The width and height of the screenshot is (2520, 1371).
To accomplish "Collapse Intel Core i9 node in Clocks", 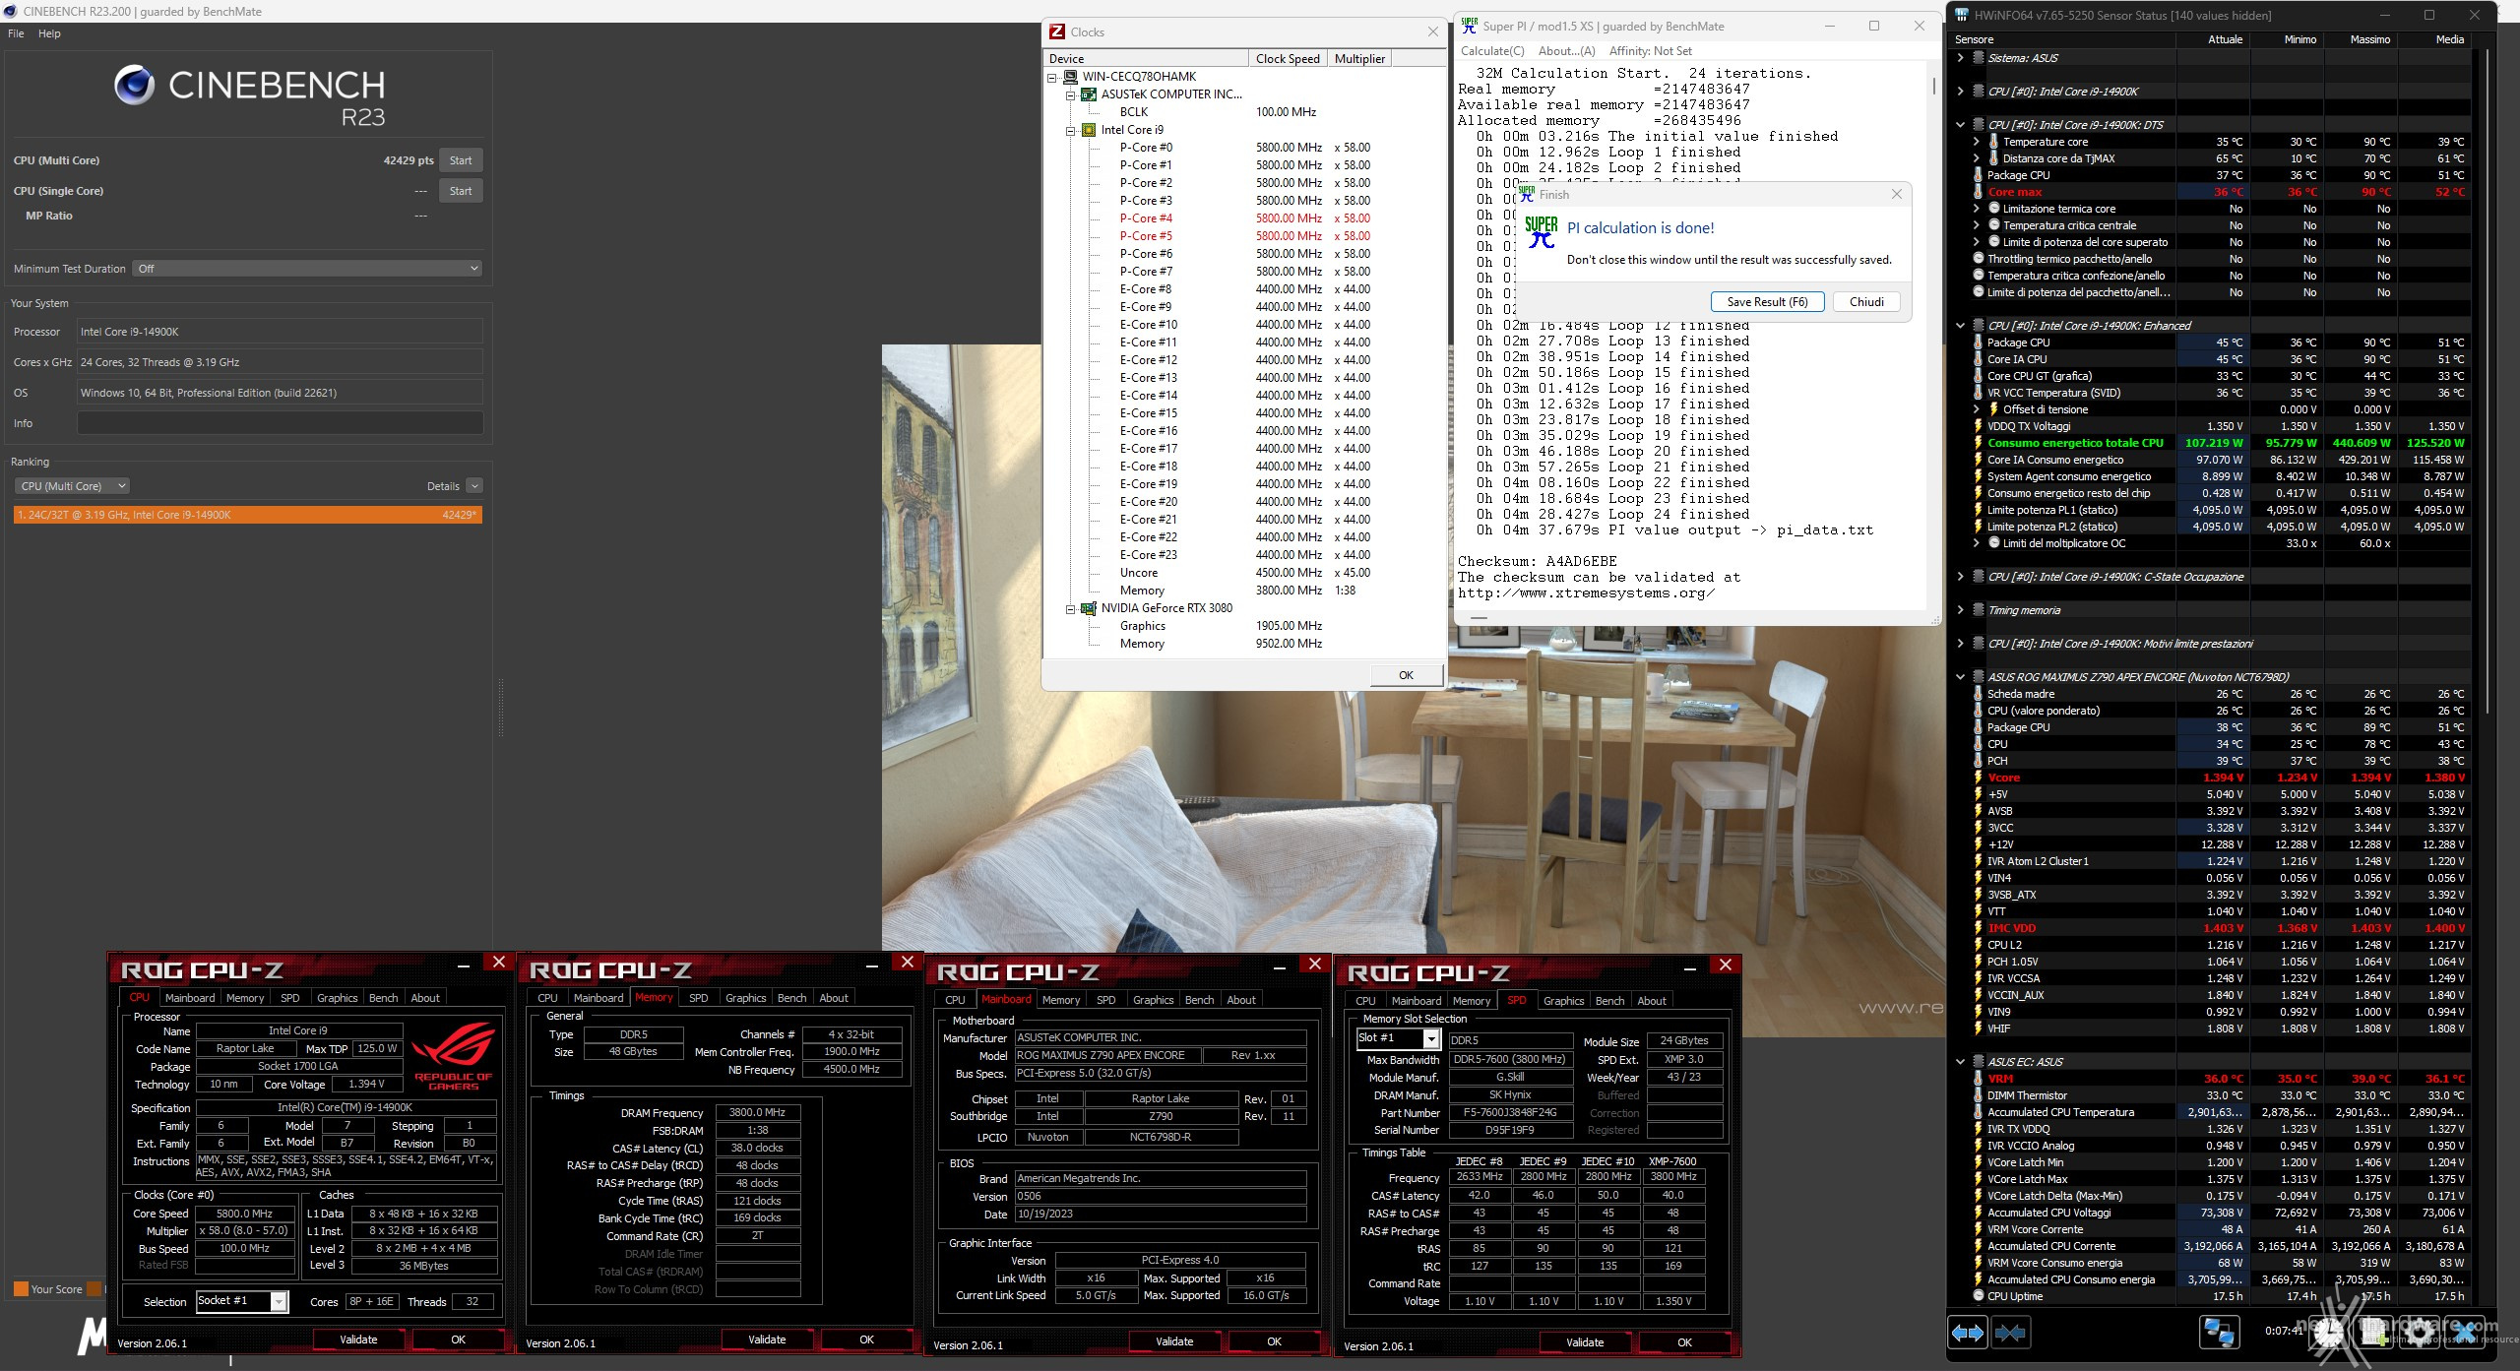I will [x=1070, y=130].
